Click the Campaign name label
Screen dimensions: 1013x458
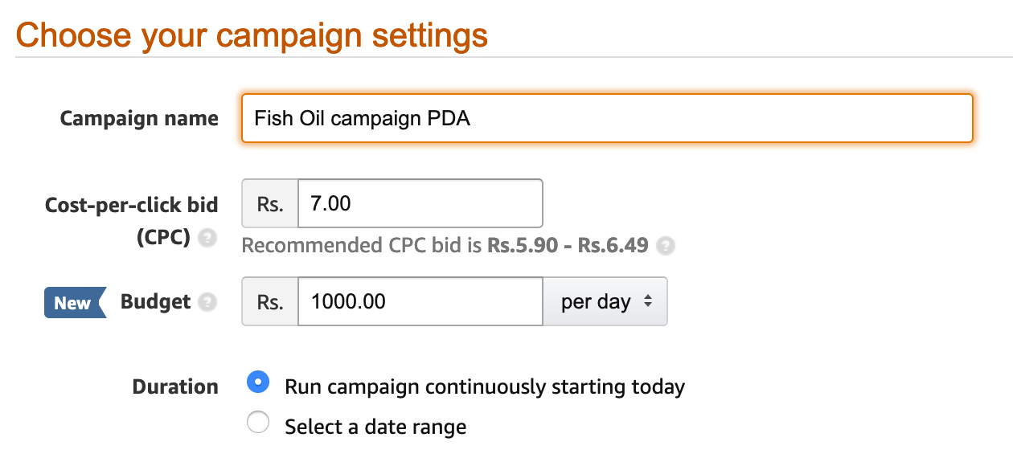click(x=139, y=119)
